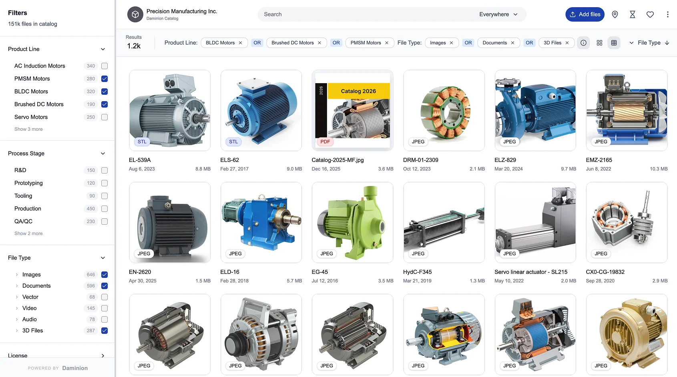Remove the BLDC Motors filter chip
The height and width of the screenshot is (377, 677).
(x=240, y=43)
